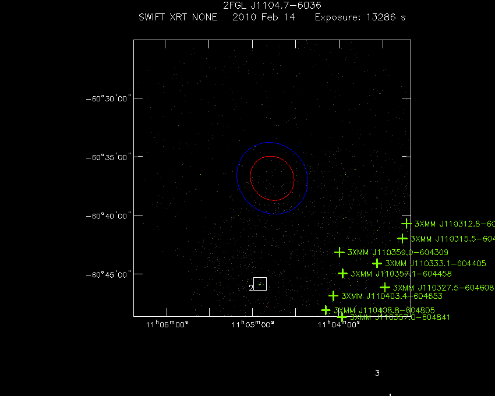This screenshot has width=495, height=396.
Task: Select the white square source box numbered 2
Action: pos(260,284)
